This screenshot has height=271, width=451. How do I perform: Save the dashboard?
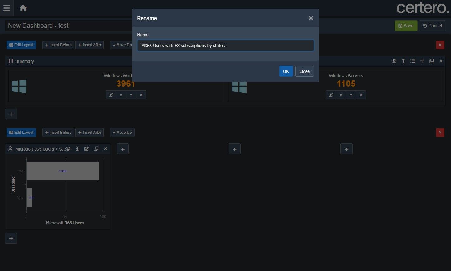tap(406, 26)
